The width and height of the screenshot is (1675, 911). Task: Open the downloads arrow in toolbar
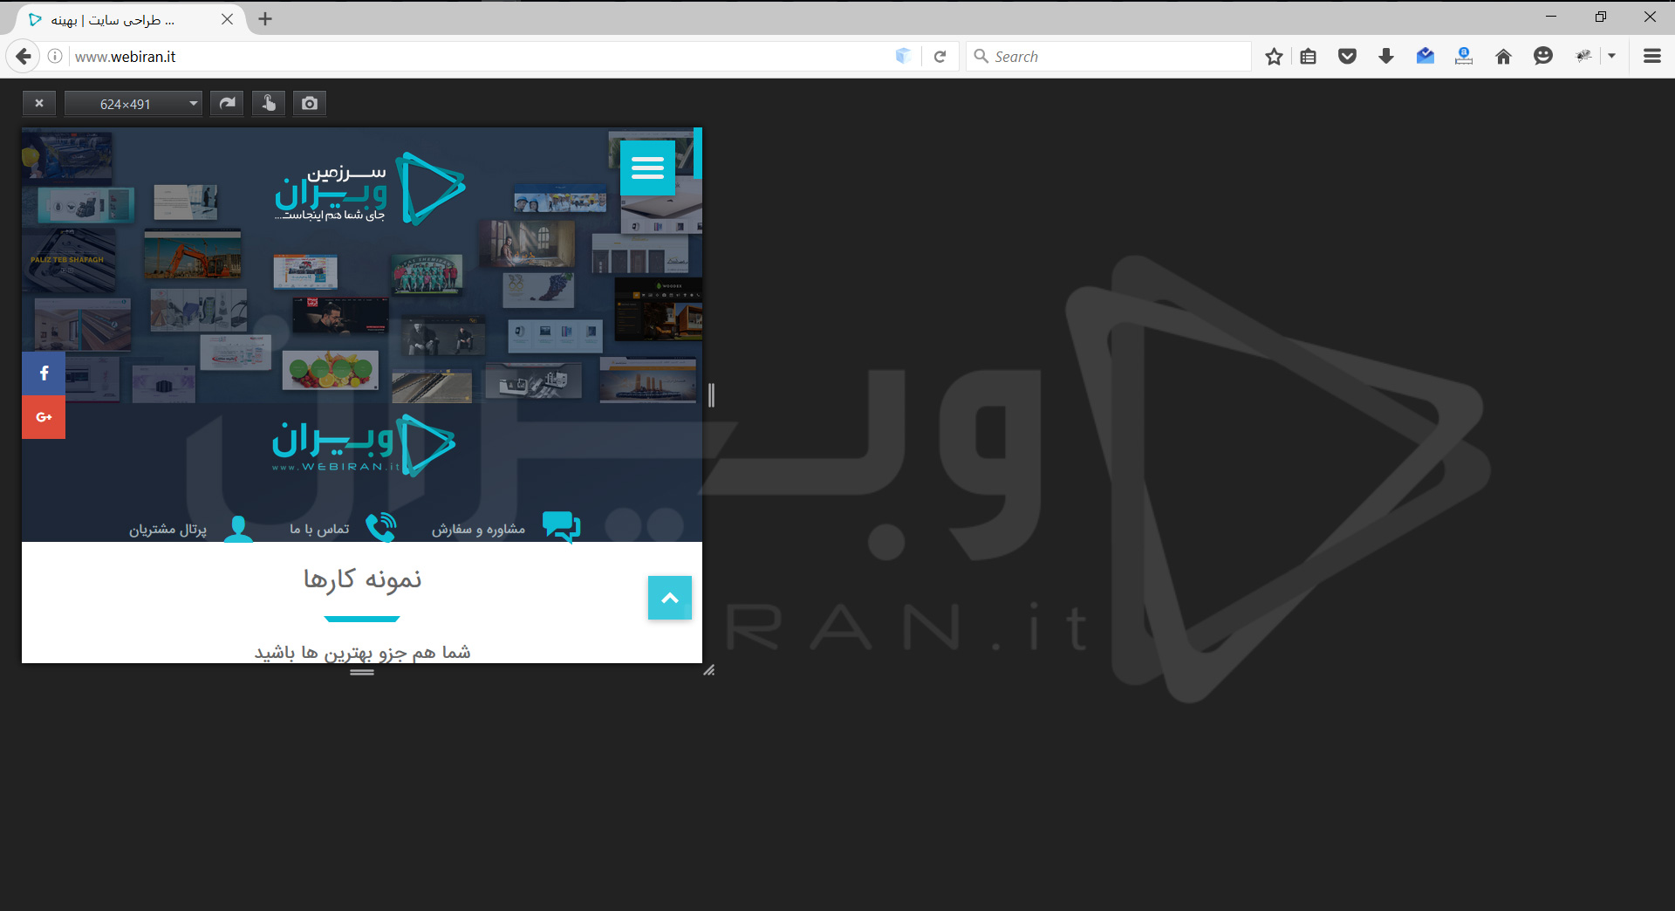(x=1385, y=57)
